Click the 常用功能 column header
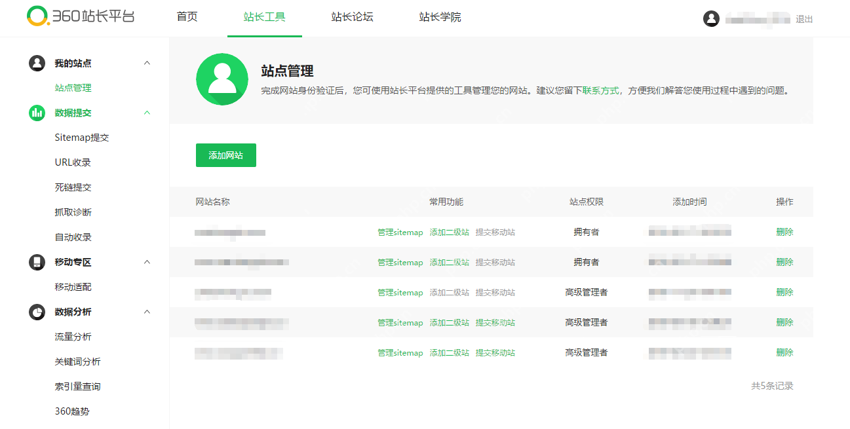This screenshot has height=429, width=850. tap(446, 202)
